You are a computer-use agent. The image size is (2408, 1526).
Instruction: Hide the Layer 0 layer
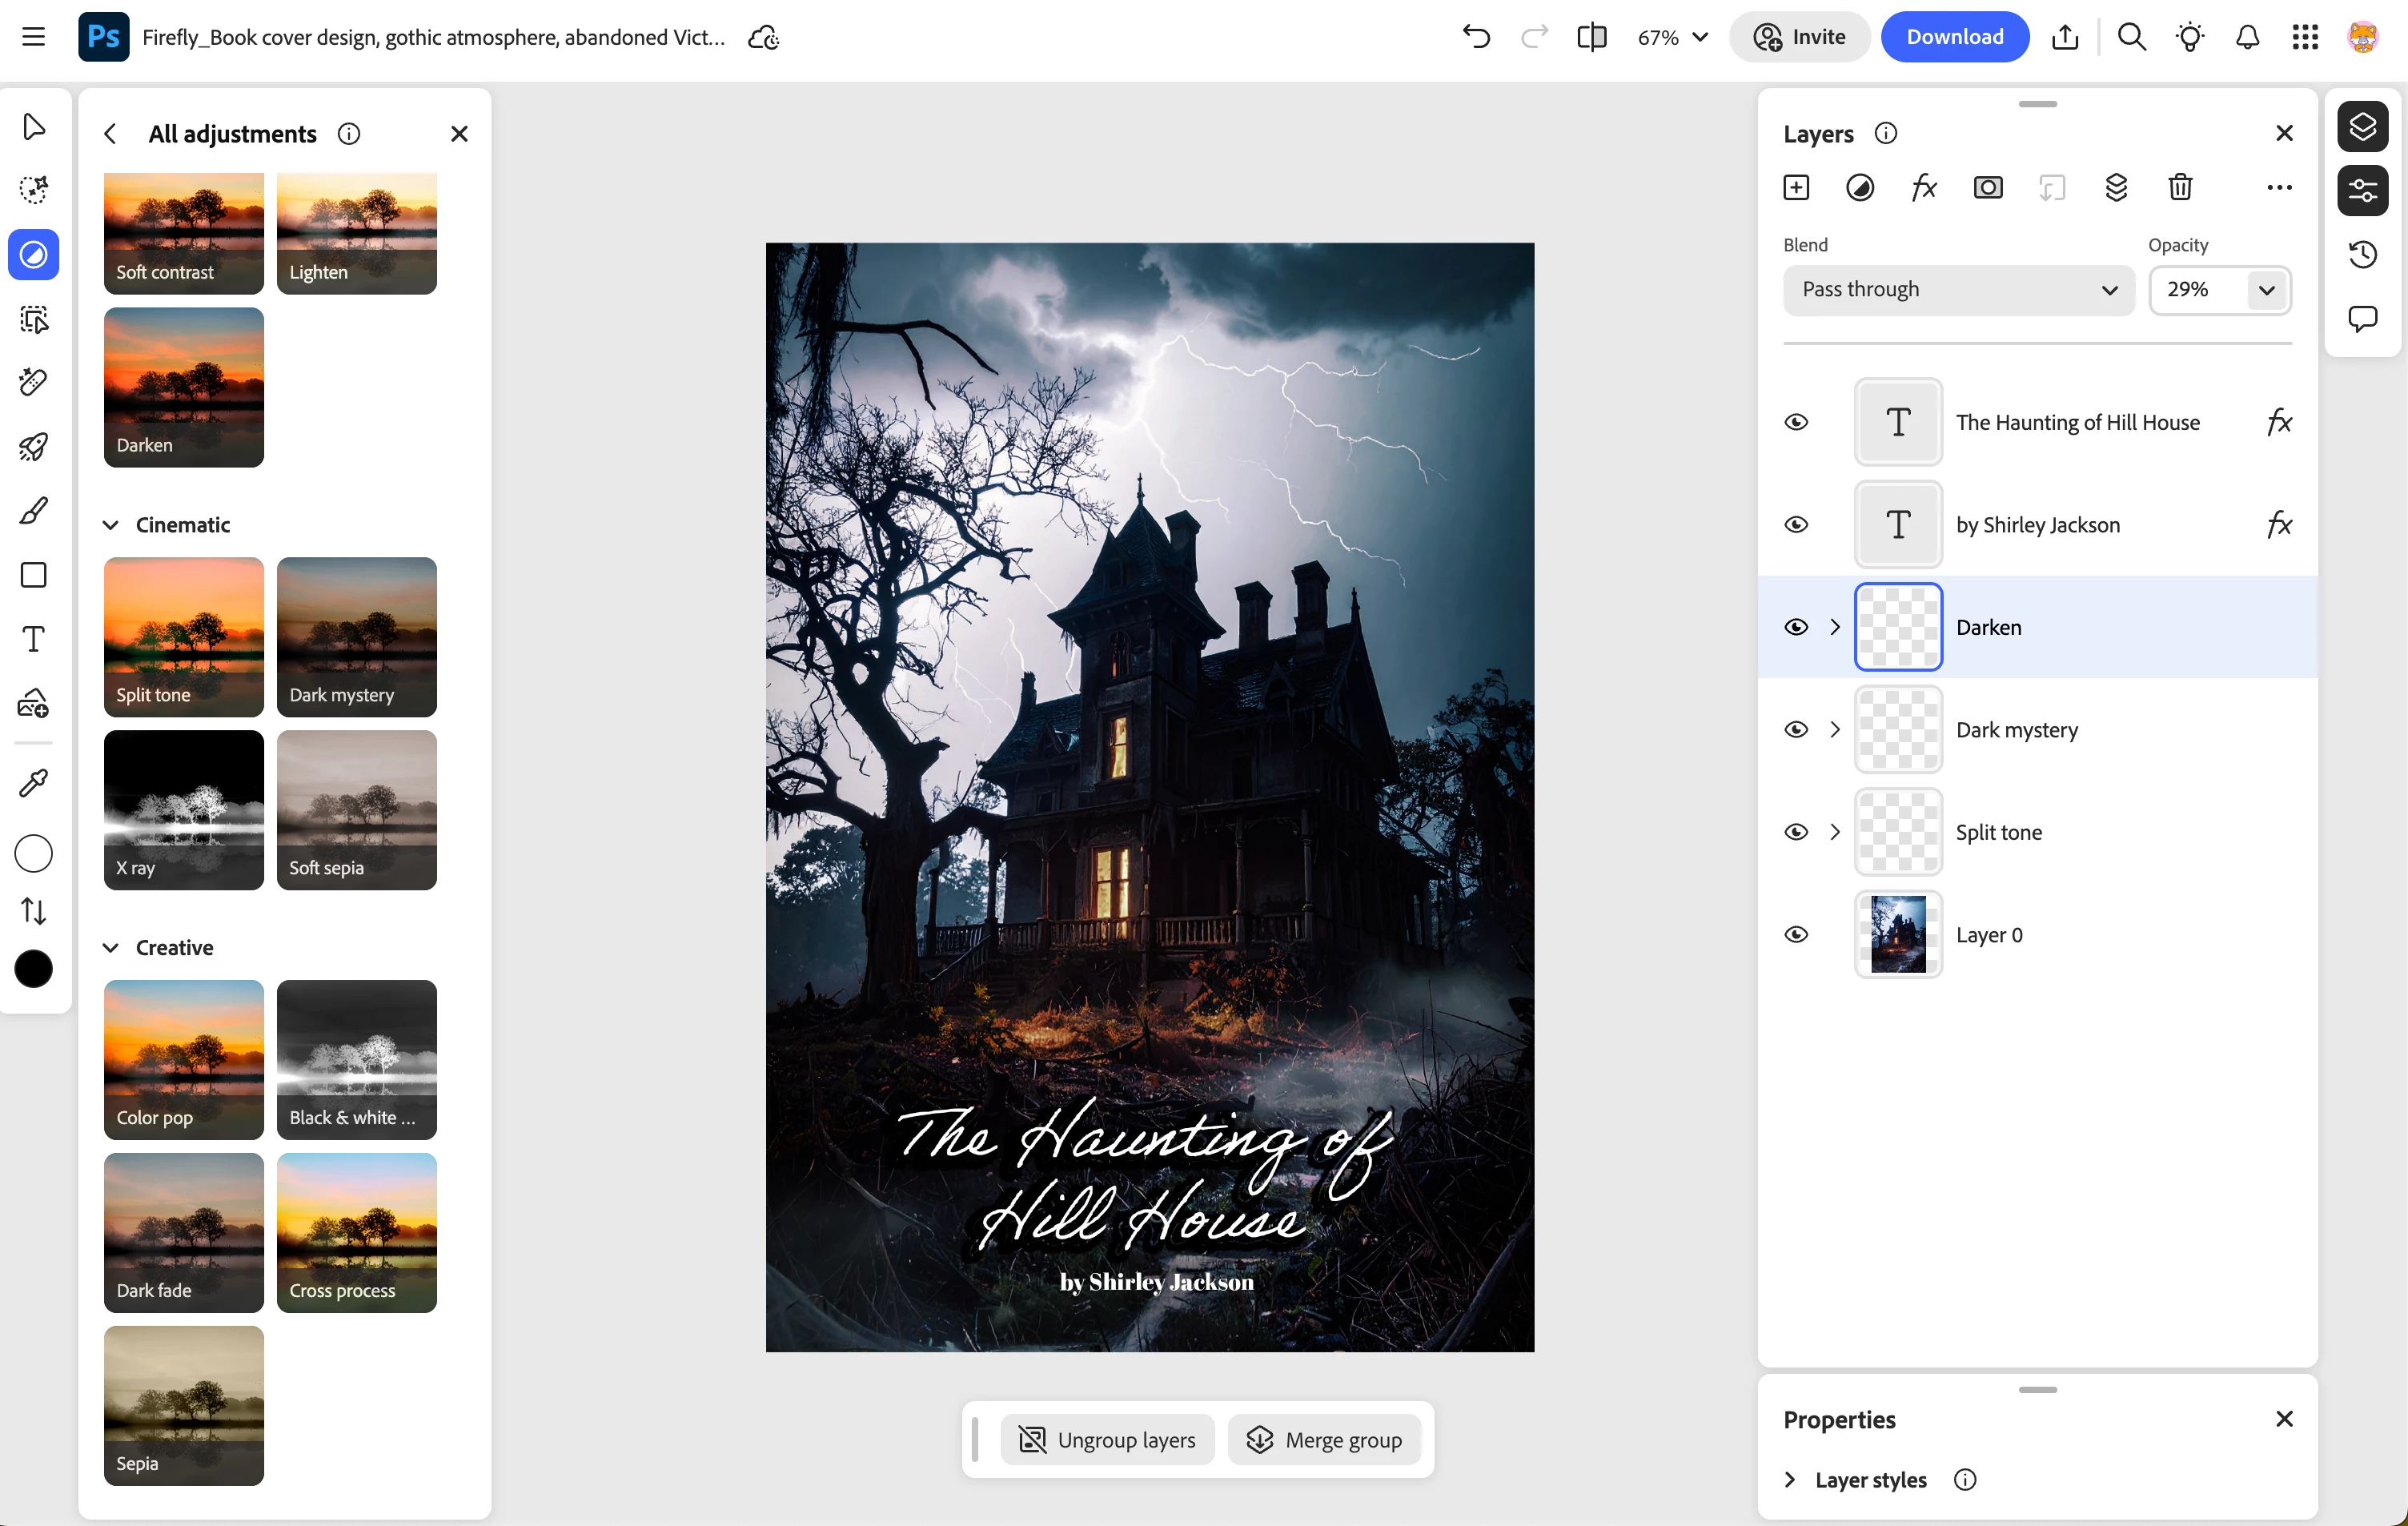(x=1796, y=934)
